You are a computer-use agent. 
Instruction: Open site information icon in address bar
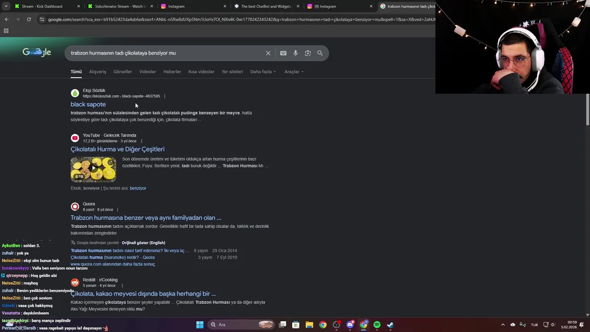coord(42,19)
